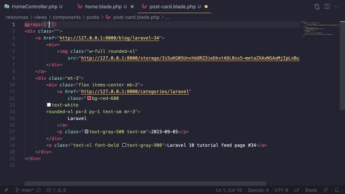The image size is (345, 194).
Task: Click the unsaved dot on home.blade.php tab
Action: 132,6
